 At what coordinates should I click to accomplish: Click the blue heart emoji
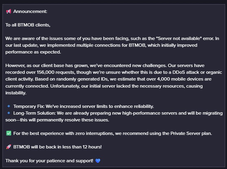[x=98, y=161]
